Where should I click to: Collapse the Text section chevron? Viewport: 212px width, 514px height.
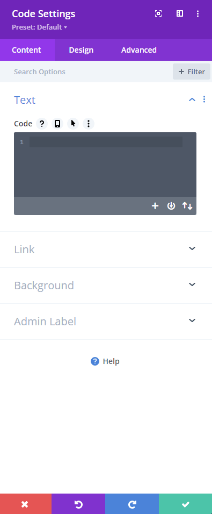(x=192, y=99)
